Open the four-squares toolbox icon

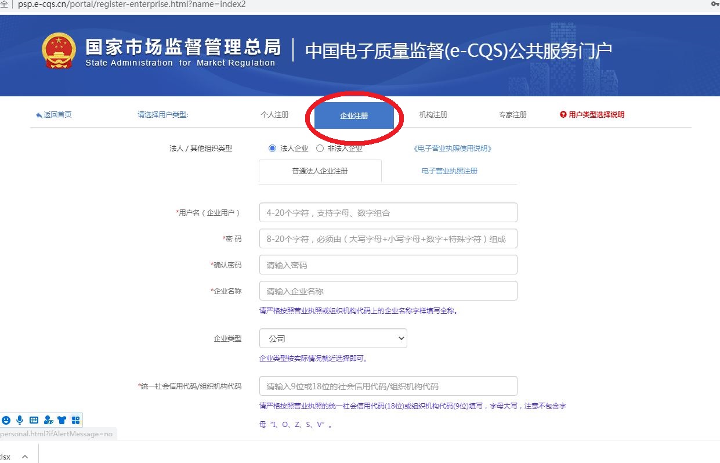[x=75, y=420]
